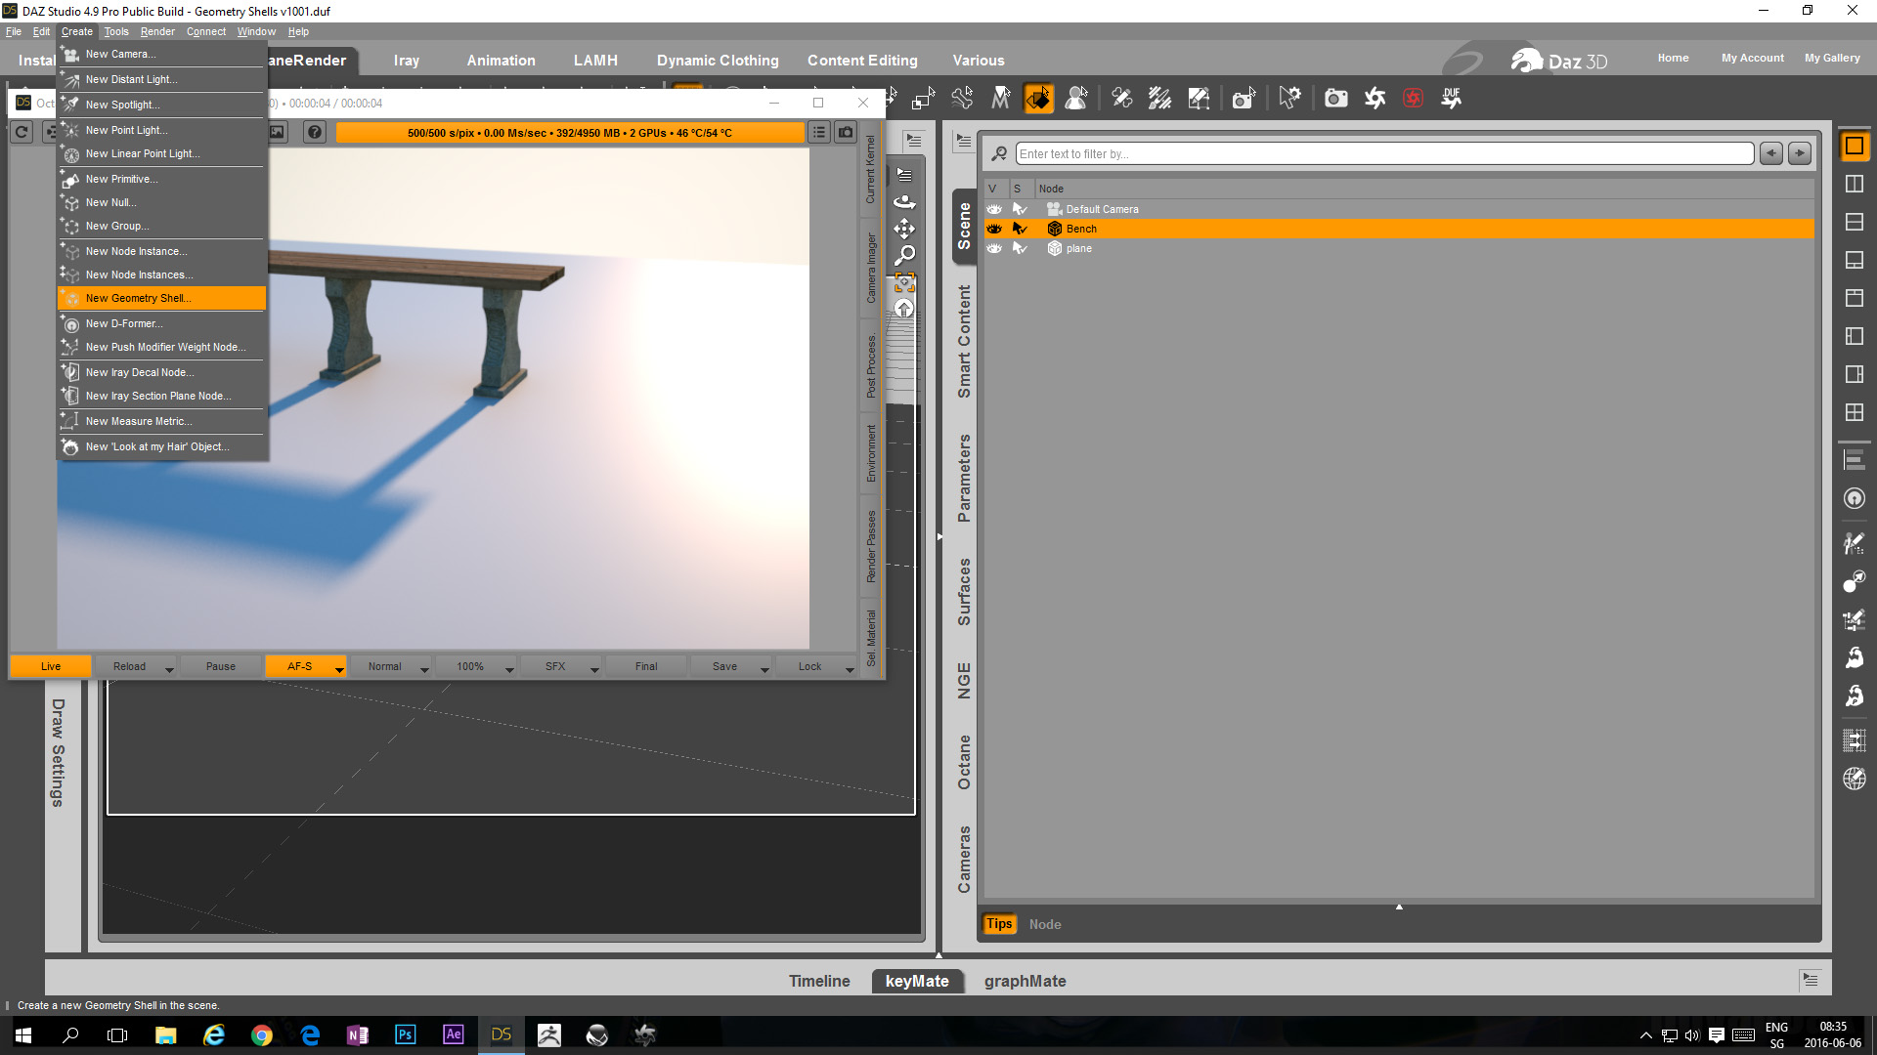Image resolution: width=1877 pixels, height=1055 pixels.
Task: Open Photoshop from the taskbar
Action: click(x=405, y=1034)
